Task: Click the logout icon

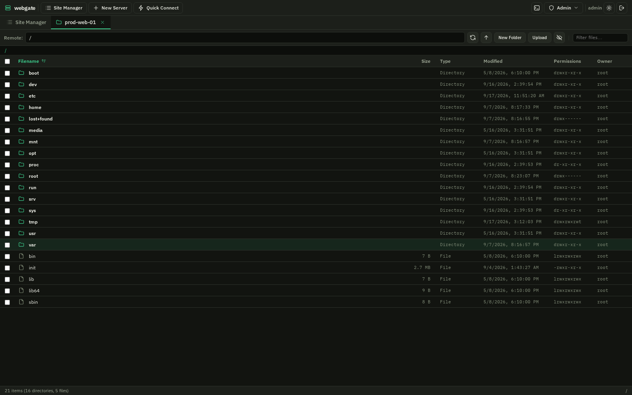Action: (622, 8)
